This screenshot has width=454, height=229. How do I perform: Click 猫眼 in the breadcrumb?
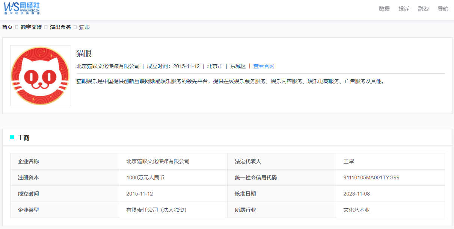click(84, 27)
